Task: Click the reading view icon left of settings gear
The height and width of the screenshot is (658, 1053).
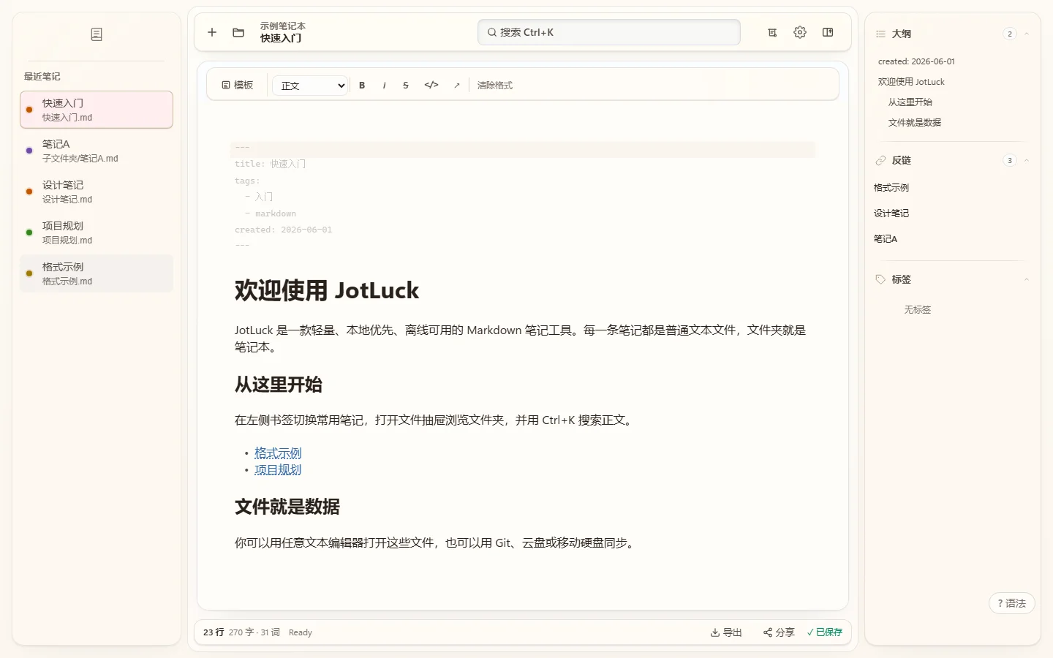Action: coord(772,32)
